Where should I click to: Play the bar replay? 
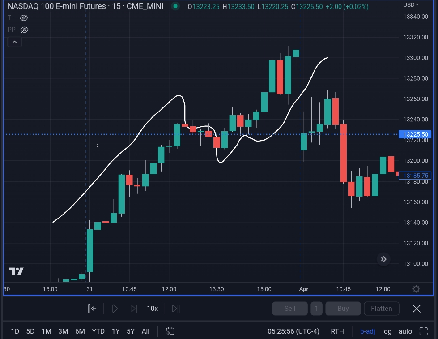115,309
